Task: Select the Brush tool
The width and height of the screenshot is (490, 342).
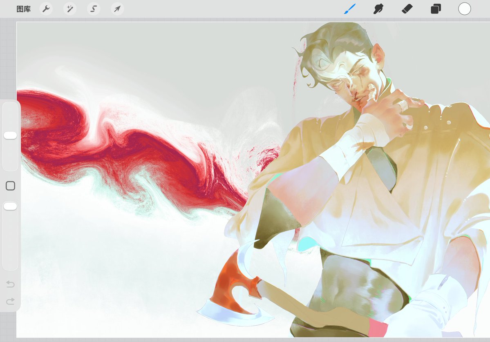Action: tap(350, 9)
